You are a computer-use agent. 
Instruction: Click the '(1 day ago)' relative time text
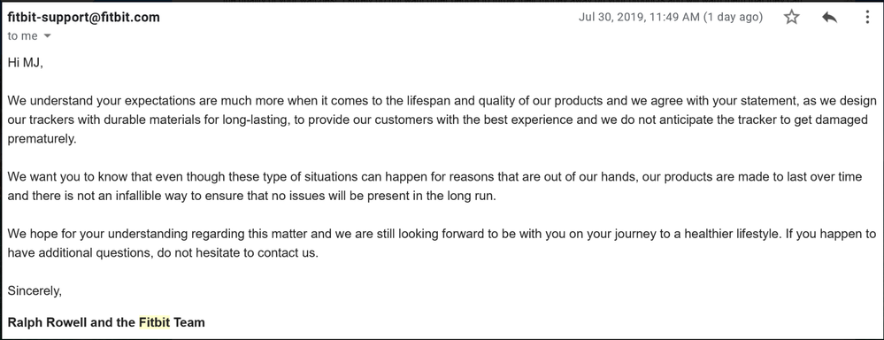coord(734,17)
